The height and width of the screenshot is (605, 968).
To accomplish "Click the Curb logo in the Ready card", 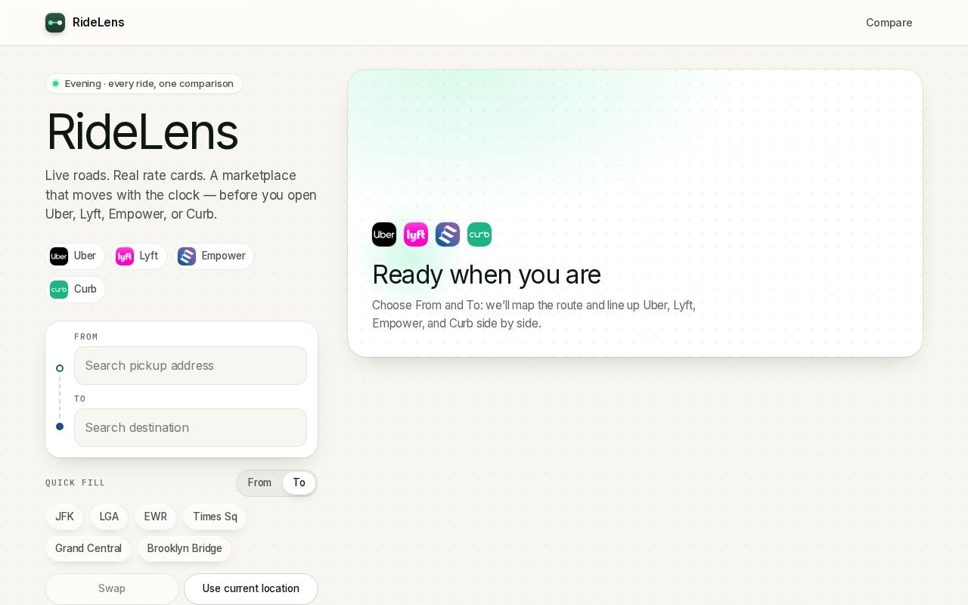I will (x=479, y=234).
